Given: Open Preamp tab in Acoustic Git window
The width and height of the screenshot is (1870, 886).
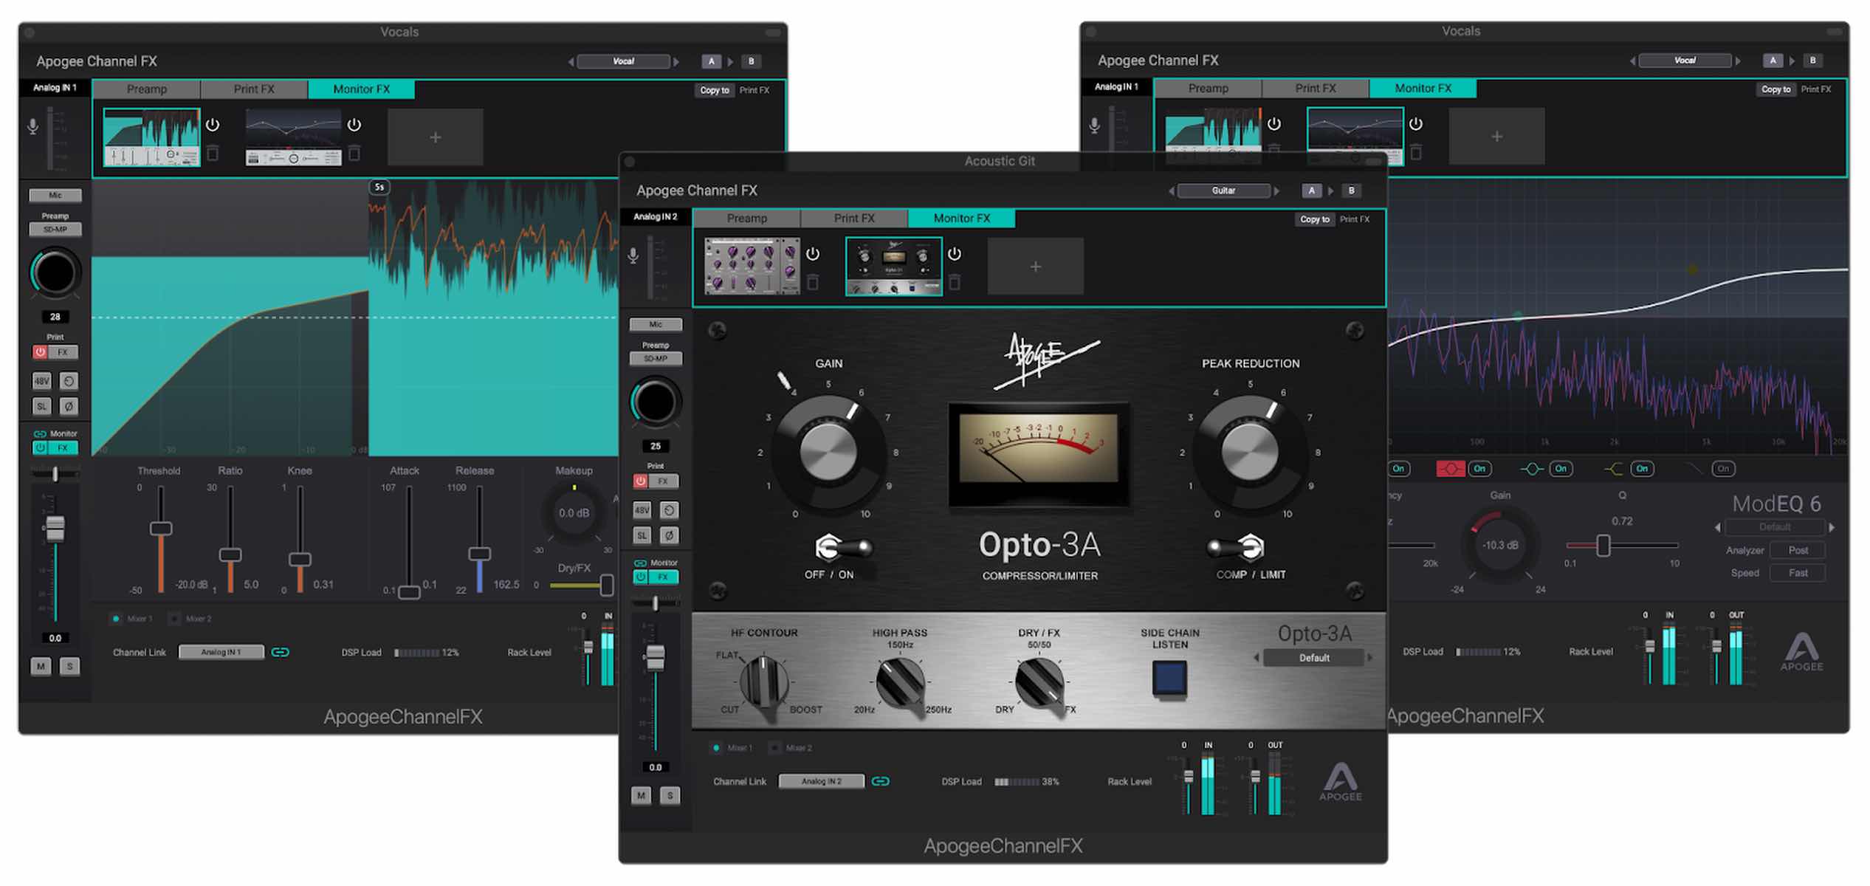Looking at the screenshot, I should tap(747, 219).
